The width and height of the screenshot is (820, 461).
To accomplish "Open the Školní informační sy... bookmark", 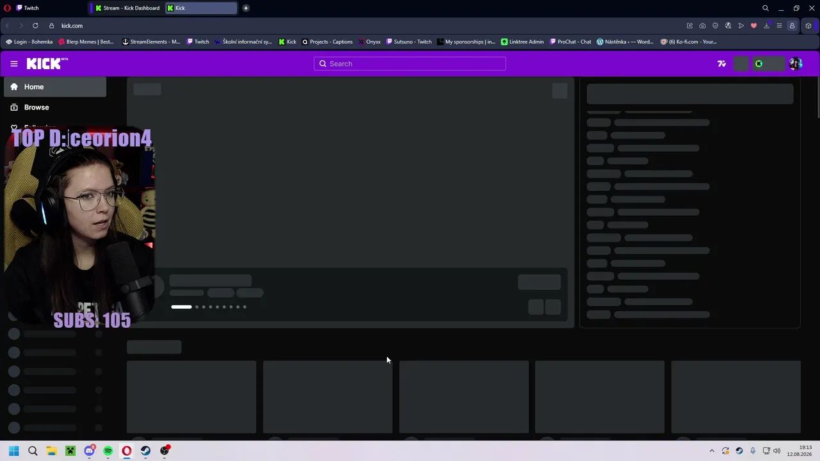I will tap(243, 42).
